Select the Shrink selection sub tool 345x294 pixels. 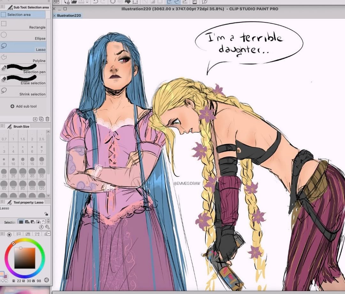(x=23, y=92)
